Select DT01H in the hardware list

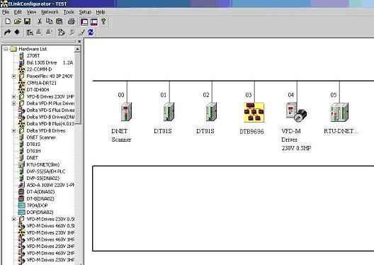tap(33, 151)
